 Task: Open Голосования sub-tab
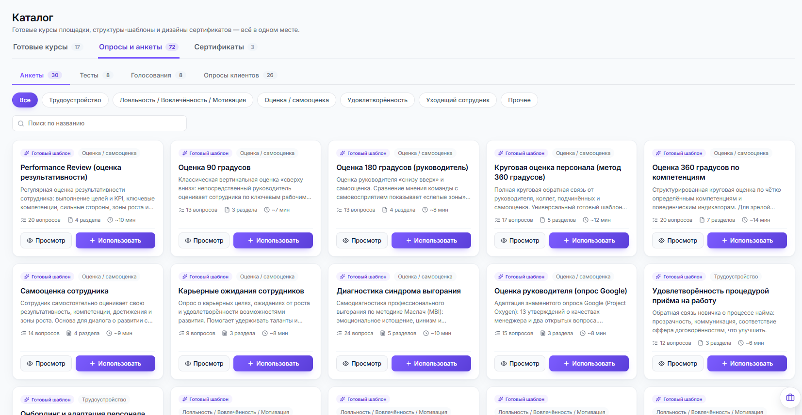pos(158,75)
